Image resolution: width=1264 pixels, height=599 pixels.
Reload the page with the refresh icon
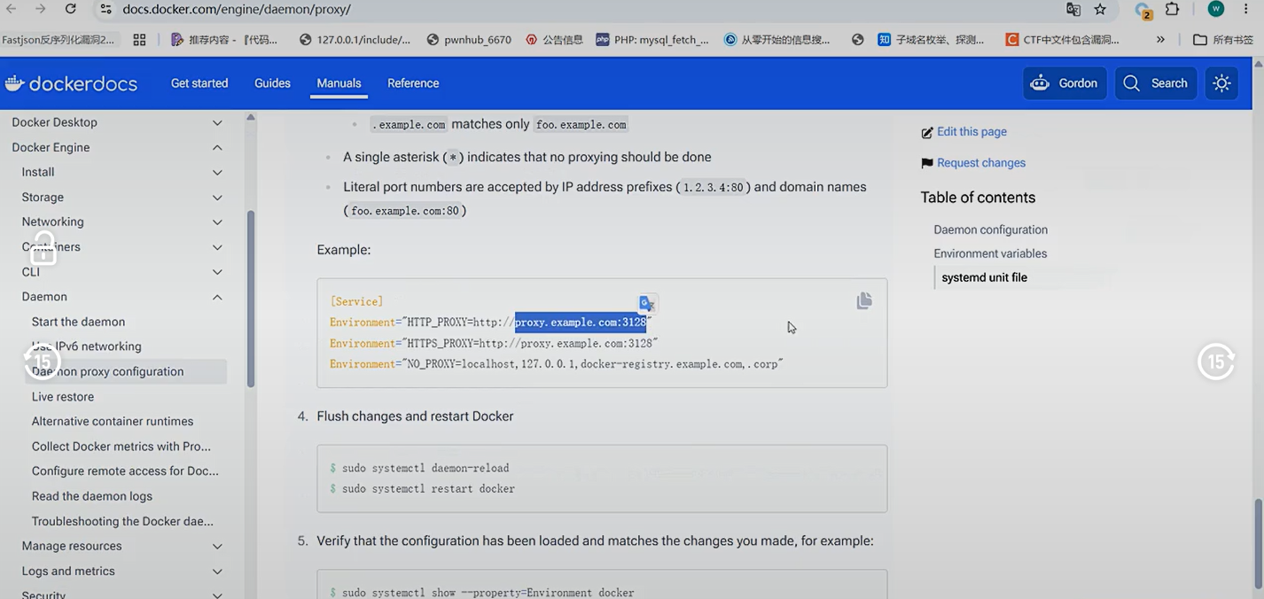[x=70, y=9]
